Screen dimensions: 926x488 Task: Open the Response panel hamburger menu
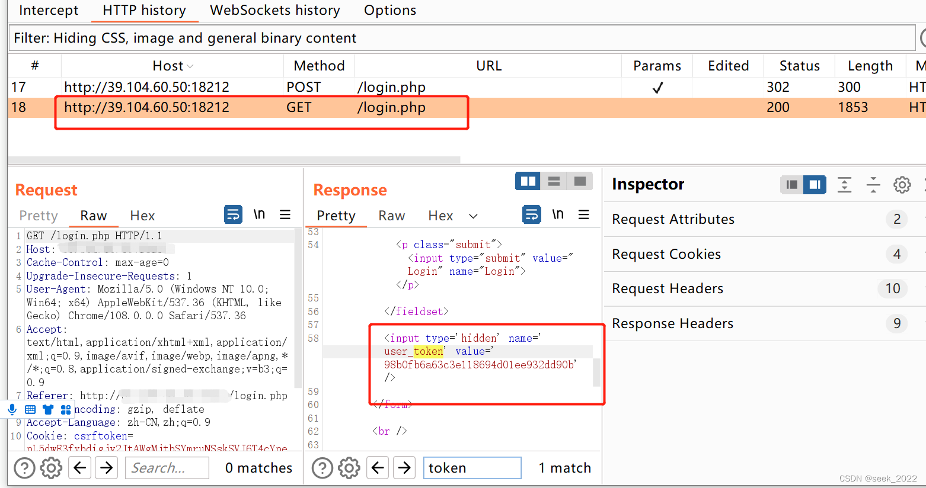584,214
